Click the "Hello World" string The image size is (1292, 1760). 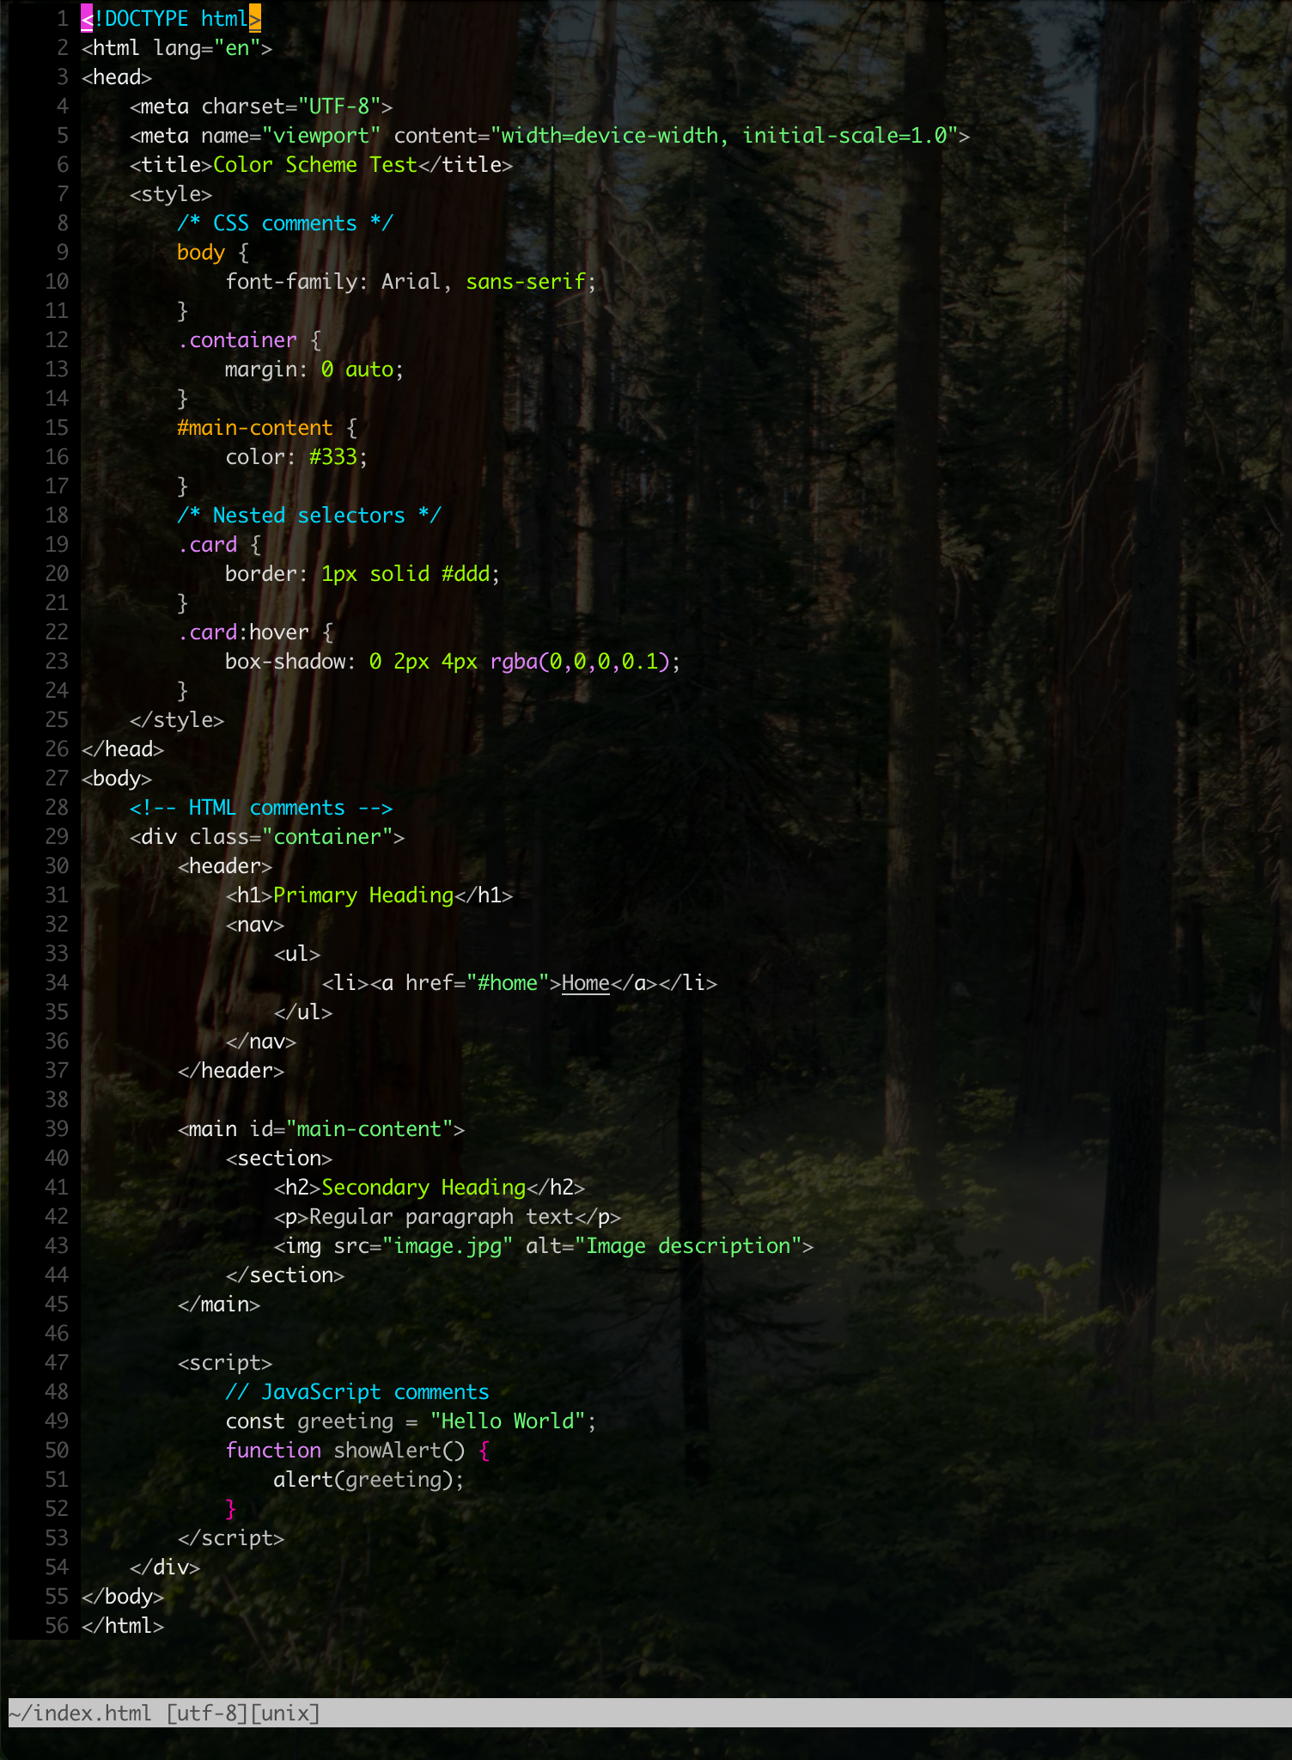coord(508,1421)
